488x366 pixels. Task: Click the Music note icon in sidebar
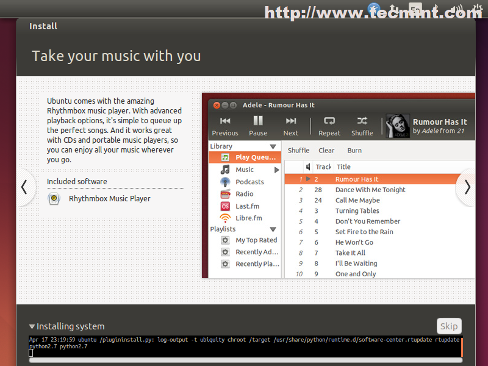[x=225, y=170]
